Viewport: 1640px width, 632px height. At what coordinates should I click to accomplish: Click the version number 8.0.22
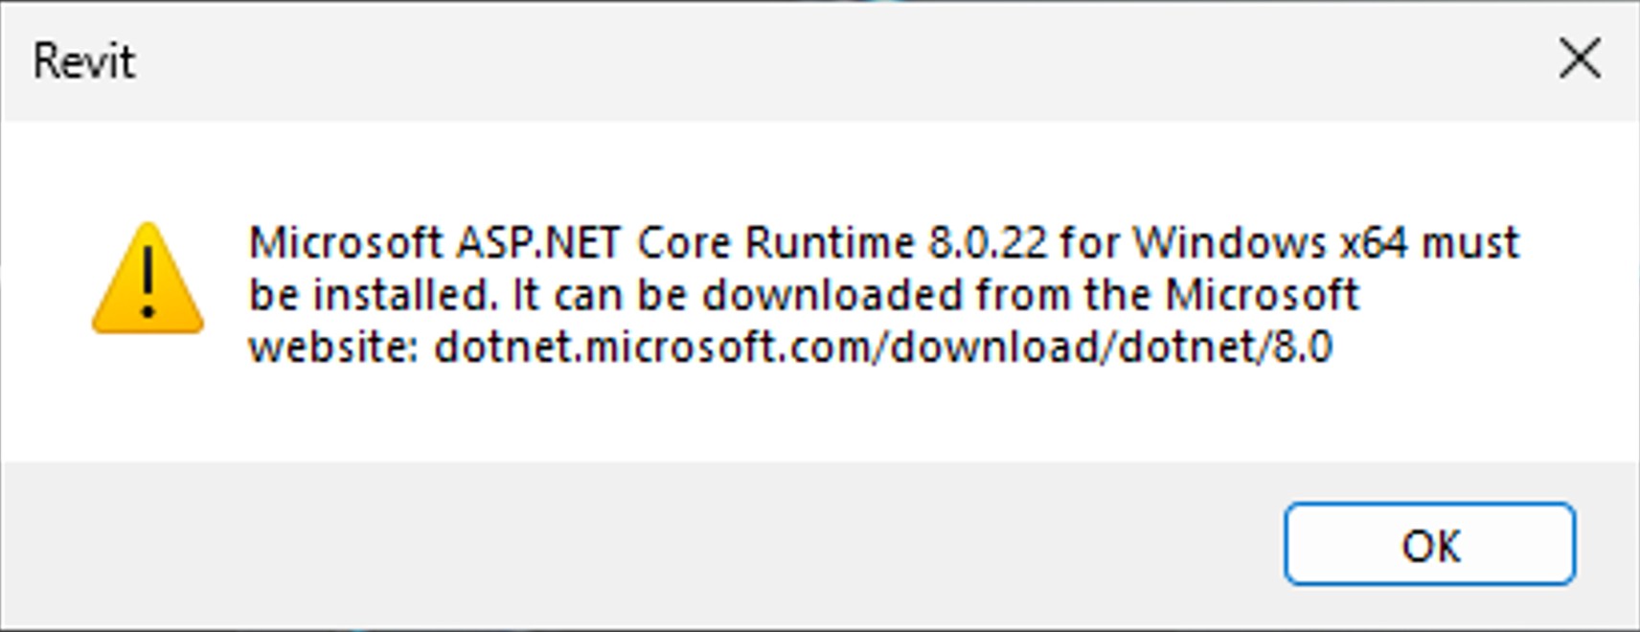click(x=987, y=243)
